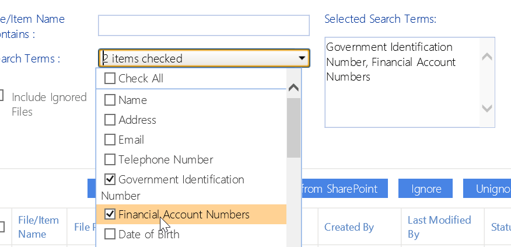Sort by the Created By column header
Viewport: 511px width, 247px height.
(x=349, y=227)
